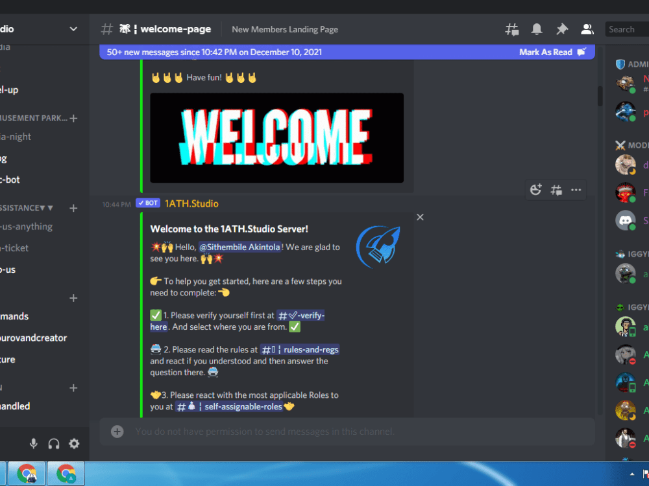Screen dimensions: 649x486
Task: Click the admin shield role icon
Action: [x=620, y=64]
